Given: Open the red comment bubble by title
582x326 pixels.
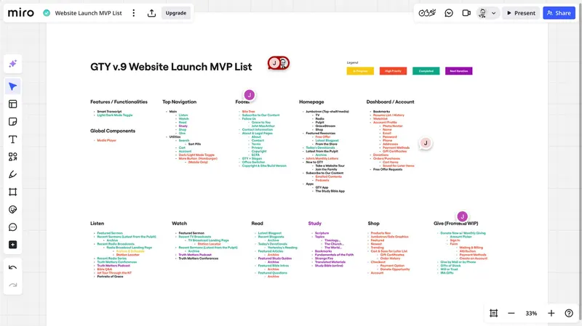Looking at the screenshot, I should click(278, 63).
